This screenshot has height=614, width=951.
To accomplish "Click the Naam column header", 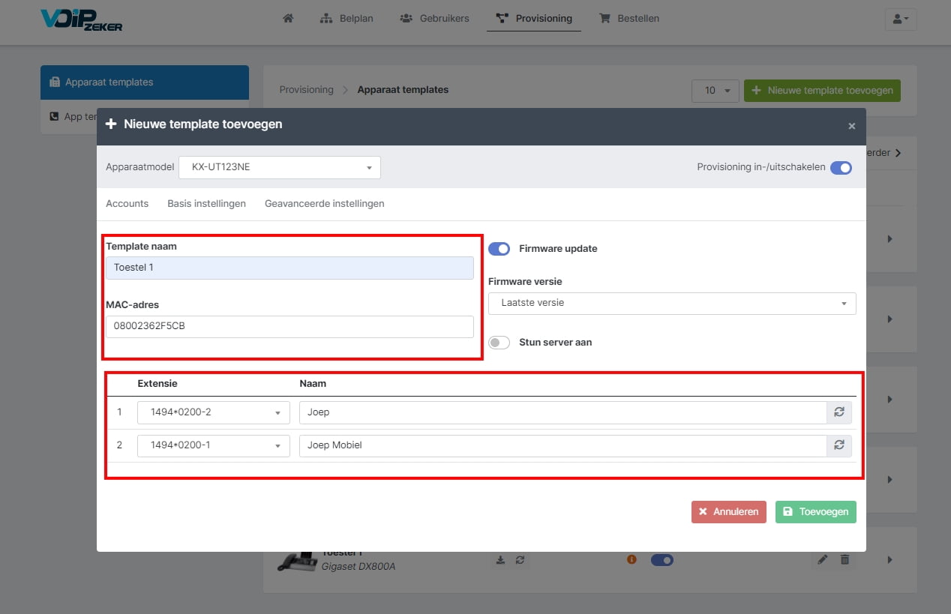I will (313, 383).
